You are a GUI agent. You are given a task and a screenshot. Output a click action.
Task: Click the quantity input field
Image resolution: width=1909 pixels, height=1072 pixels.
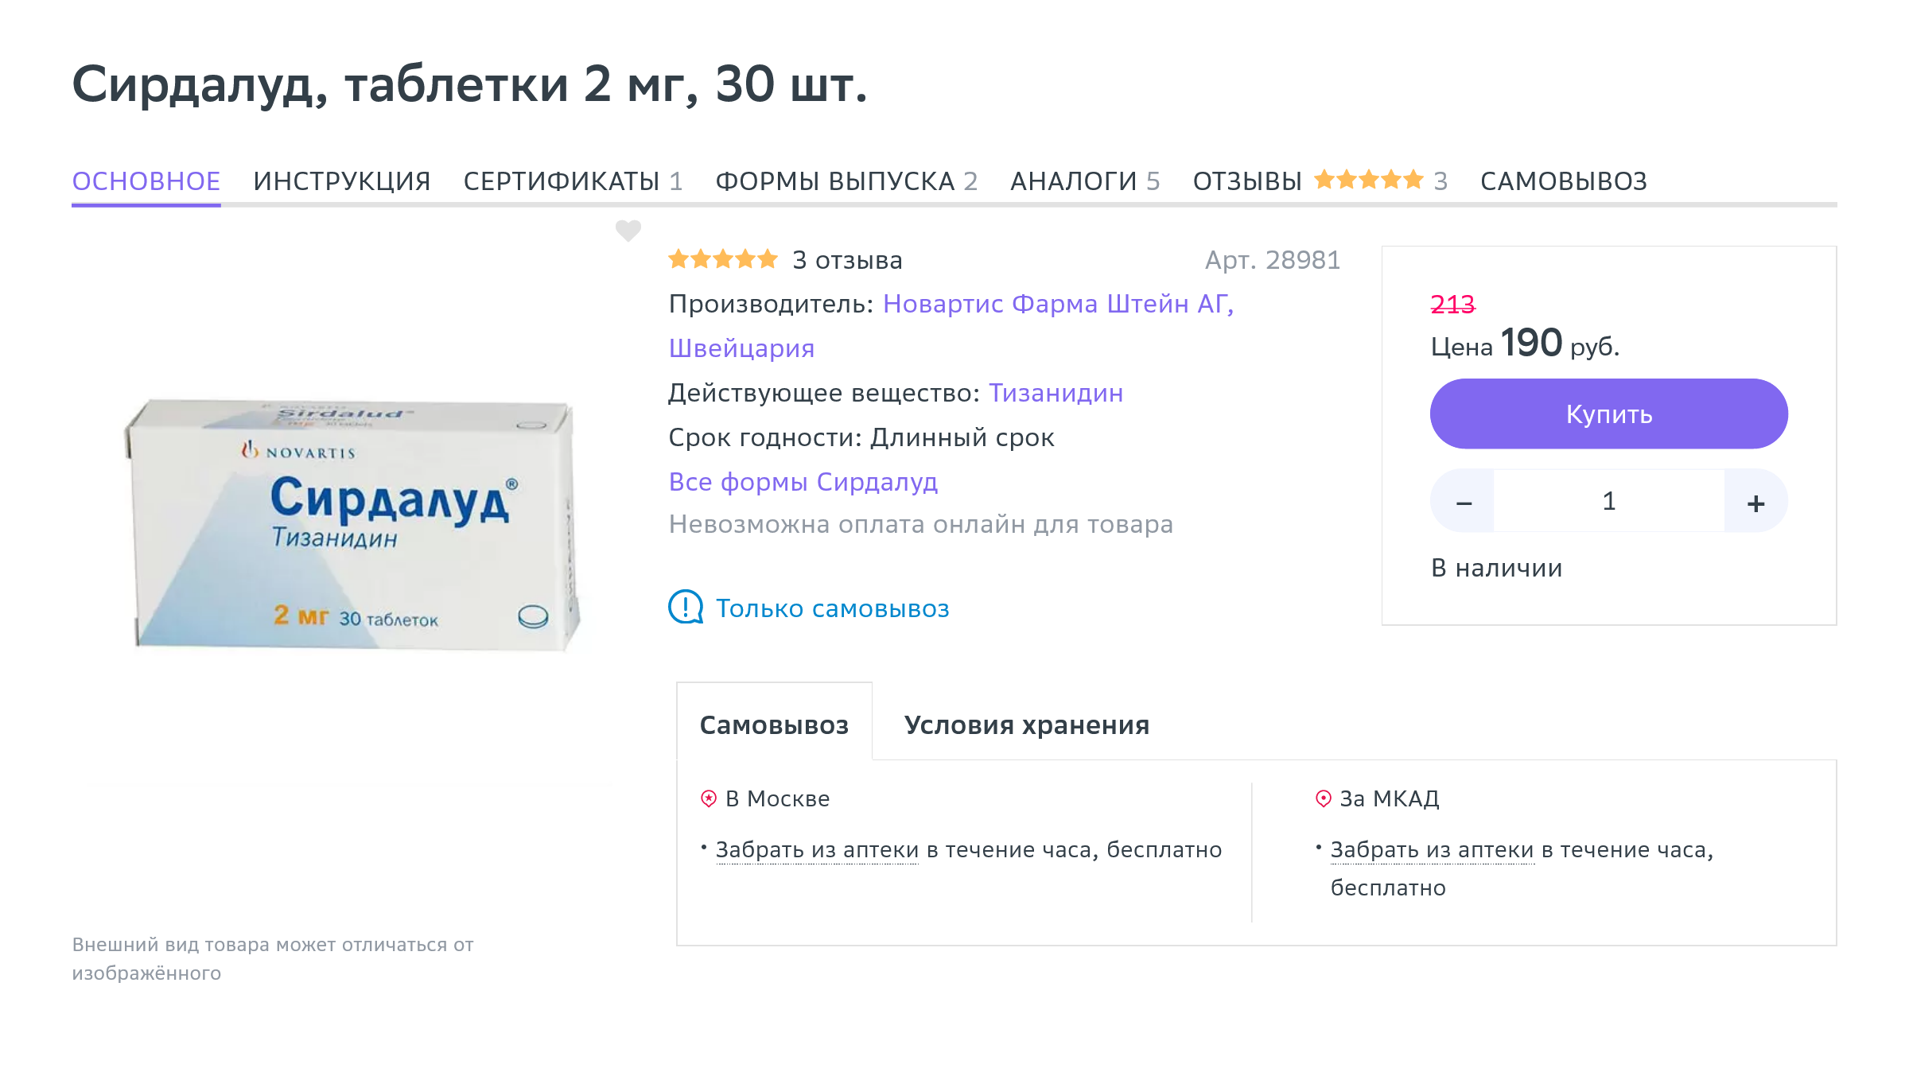(x=1609, y=501)
